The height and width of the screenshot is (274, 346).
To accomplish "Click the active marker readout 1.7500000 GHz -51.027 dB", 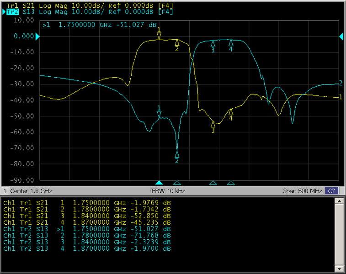I will click(99, 25).
